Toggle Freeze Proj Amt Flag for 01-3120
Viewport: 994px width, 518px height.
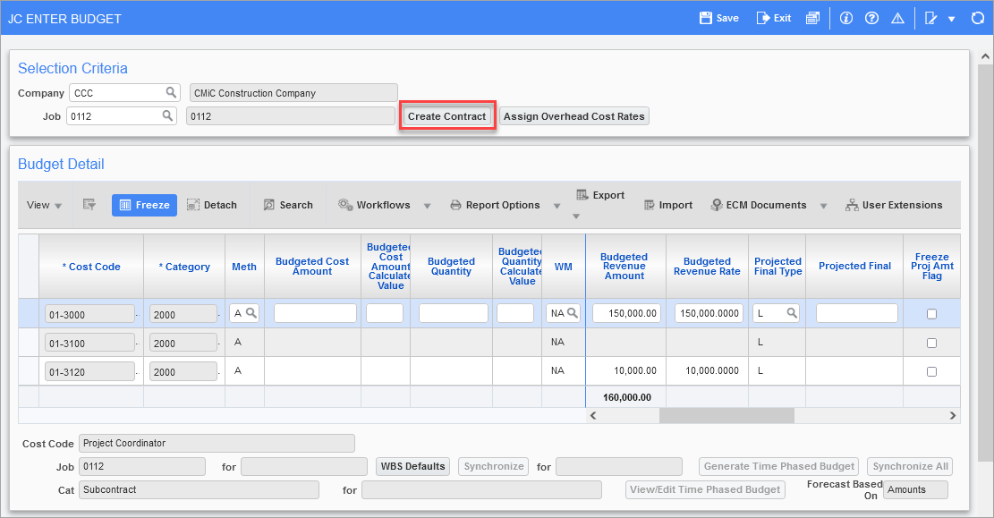(x=931, y=371)
